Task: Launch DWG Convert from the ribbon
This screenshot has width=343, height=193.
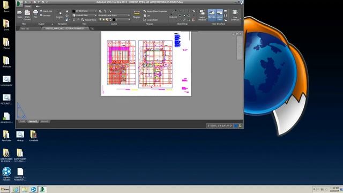Action: point(27,14)
